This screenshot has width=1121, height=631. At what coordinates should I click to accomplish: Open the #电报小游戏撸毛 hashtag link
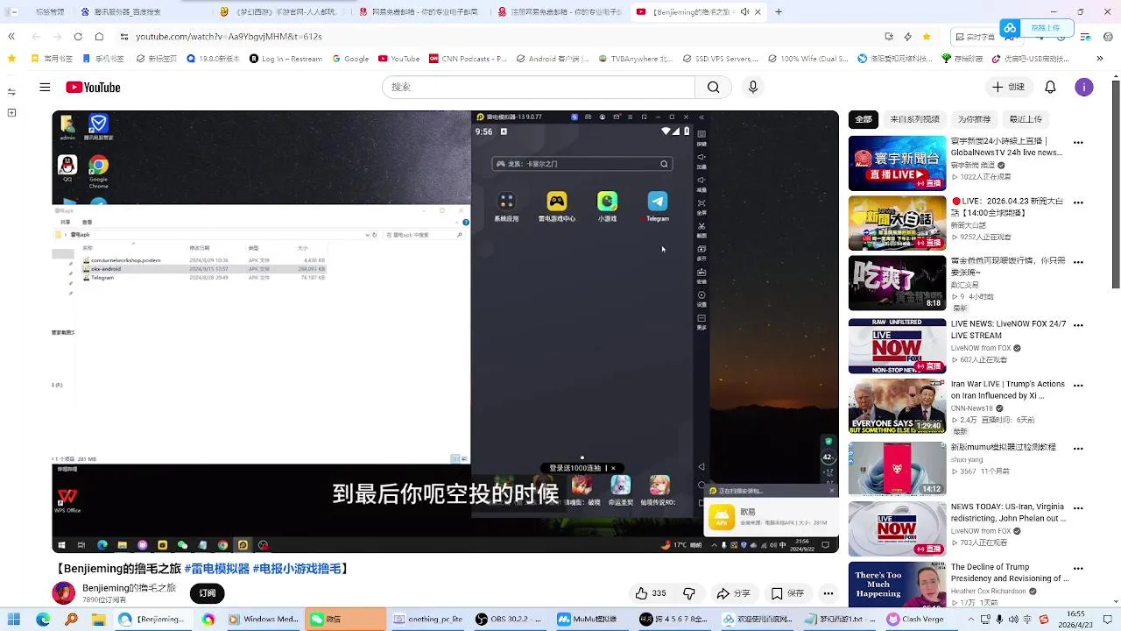[296, 569]
